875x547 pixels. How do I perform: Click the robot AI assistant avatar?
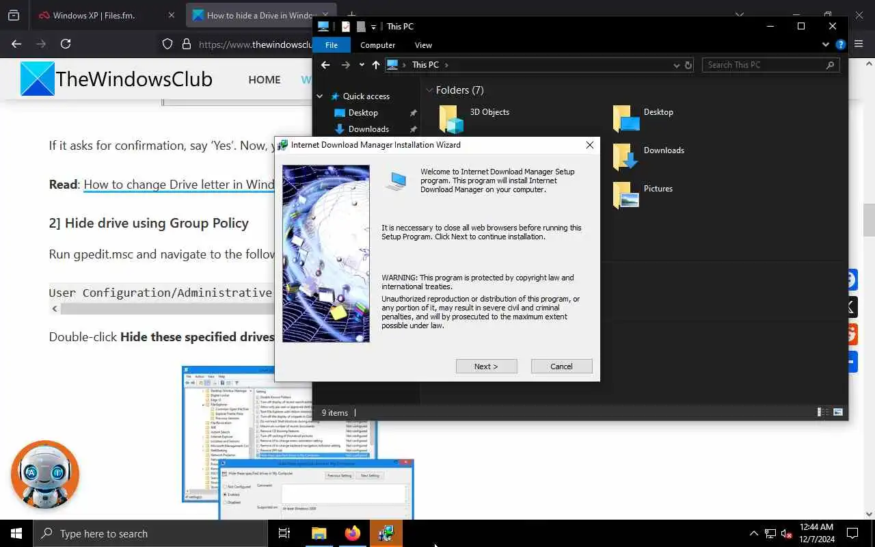pyautogui.click(x=45, y=475)
